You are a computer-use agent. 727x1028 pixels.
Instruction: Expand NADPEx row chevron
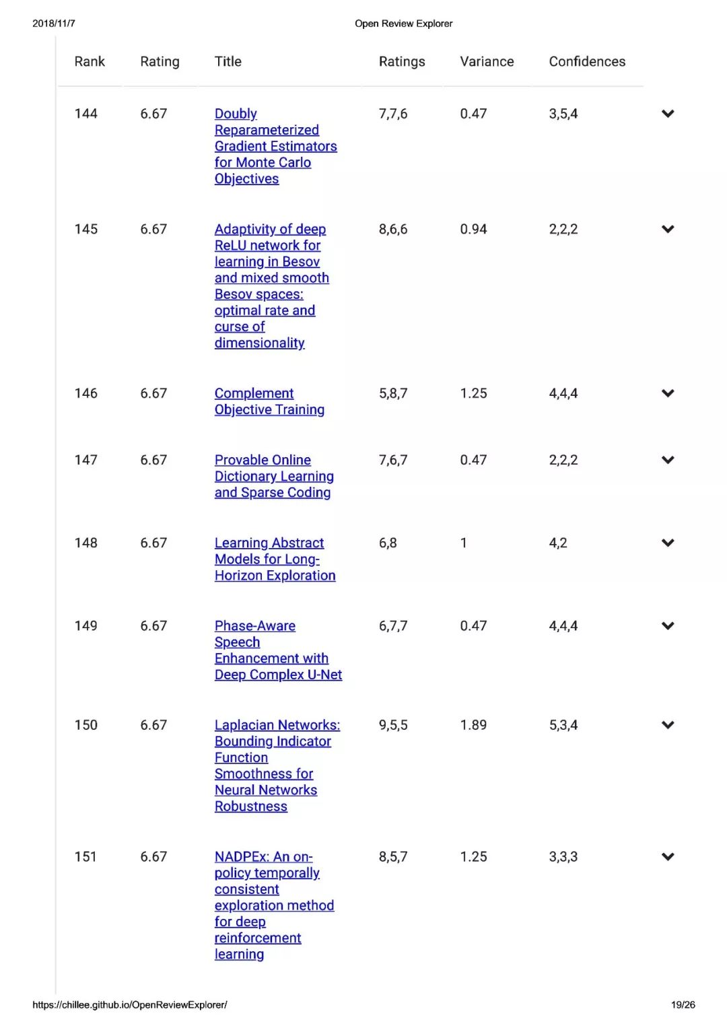(x=668, y=857)
